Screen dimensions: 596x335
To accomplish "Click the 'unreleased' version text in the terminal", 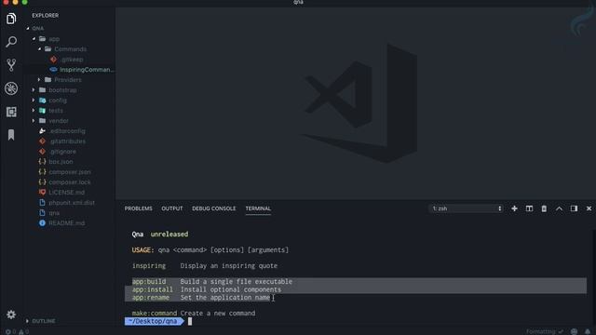I will coord(169,234).
